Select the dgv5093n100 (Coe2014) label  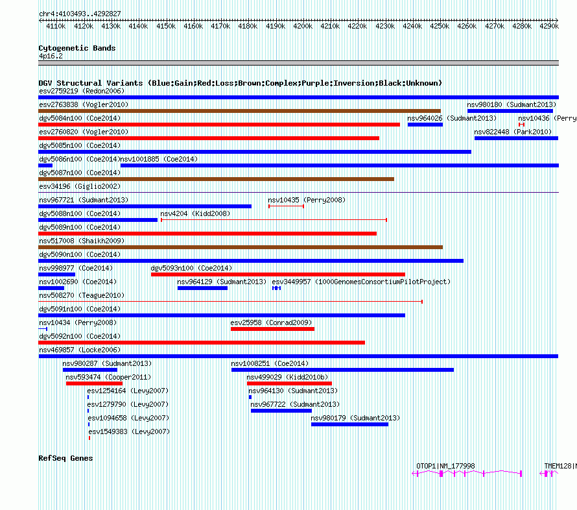[191, 268]
